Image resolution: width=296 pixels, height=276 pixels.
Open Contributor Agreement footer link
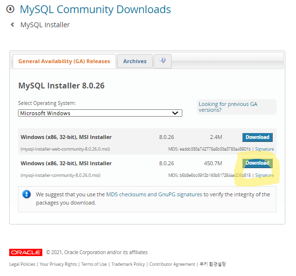click(x=172, y=264)
